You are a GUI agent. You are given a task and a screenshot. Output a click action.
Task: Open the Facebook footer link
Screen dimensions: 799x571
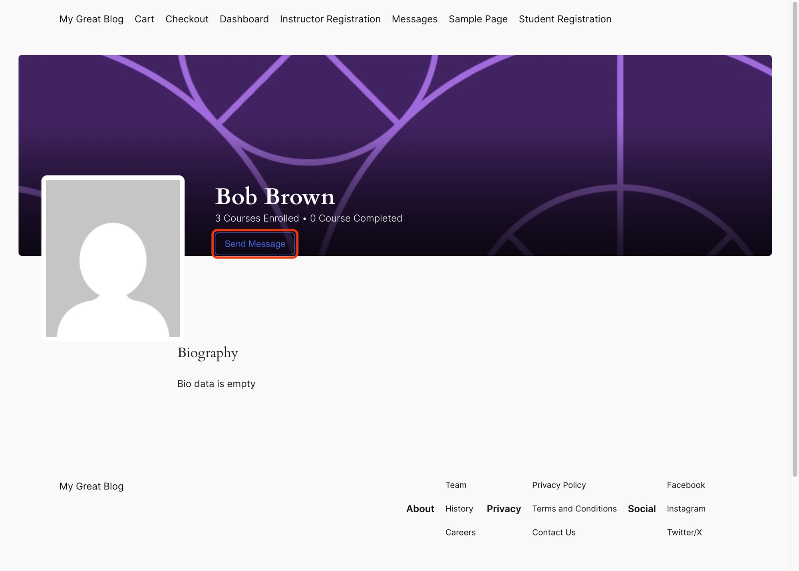686,485
